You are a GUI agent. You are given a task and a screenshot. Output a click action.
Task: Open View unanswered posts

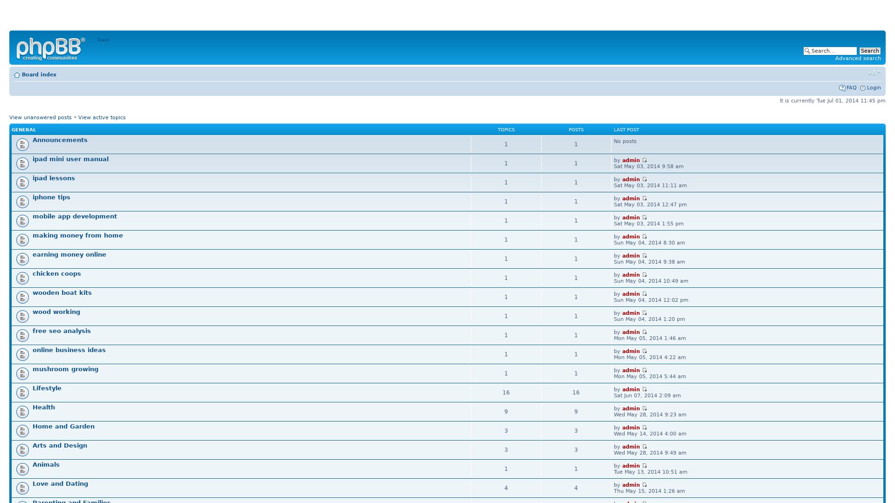41,117
